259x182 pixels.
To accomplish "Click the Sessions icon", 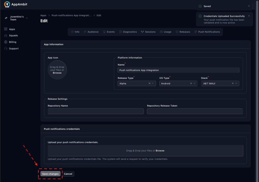I will (142, 32).
